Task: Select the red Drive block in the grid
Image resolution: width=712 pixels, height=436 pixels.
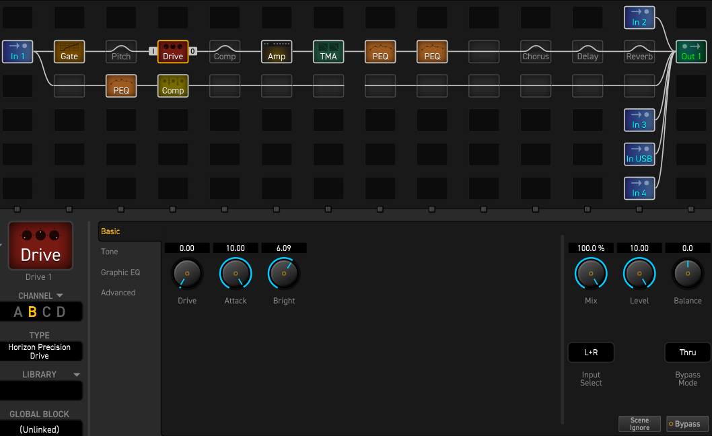Action: point(172,51)
